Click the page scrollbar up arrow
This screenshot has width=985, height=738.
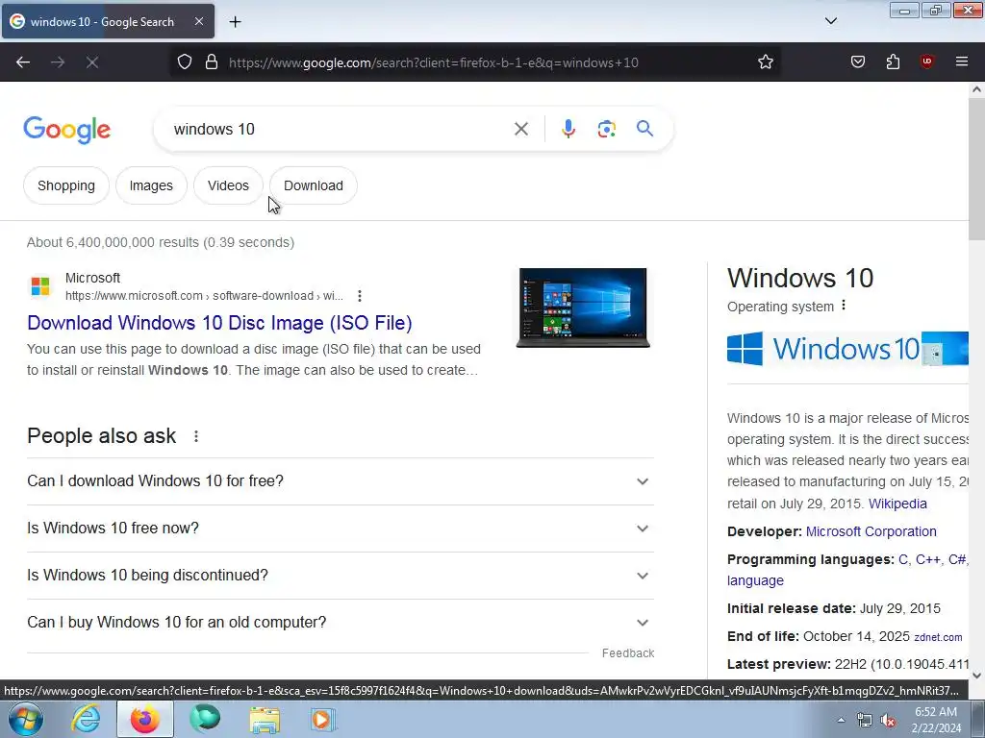pyautogui.click(x=976, y=89)
